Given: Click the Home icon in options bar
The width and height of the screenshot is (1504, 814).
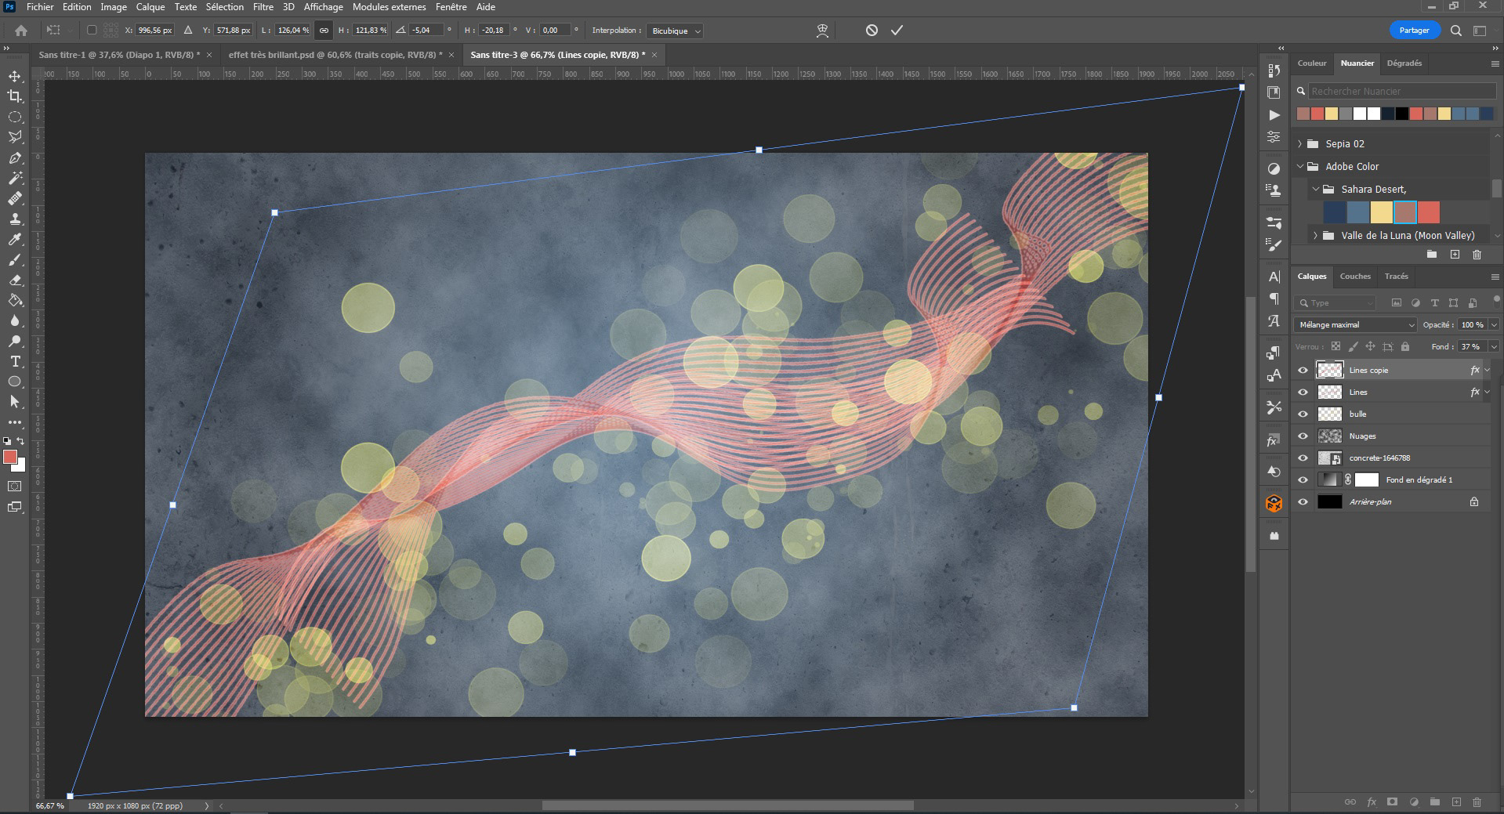Looking at the screenshot, I should coord(21,31).
